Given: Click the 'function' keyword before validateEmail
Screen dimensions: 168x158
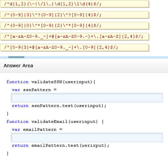Looking at the screenshot, I should (17, 121).
